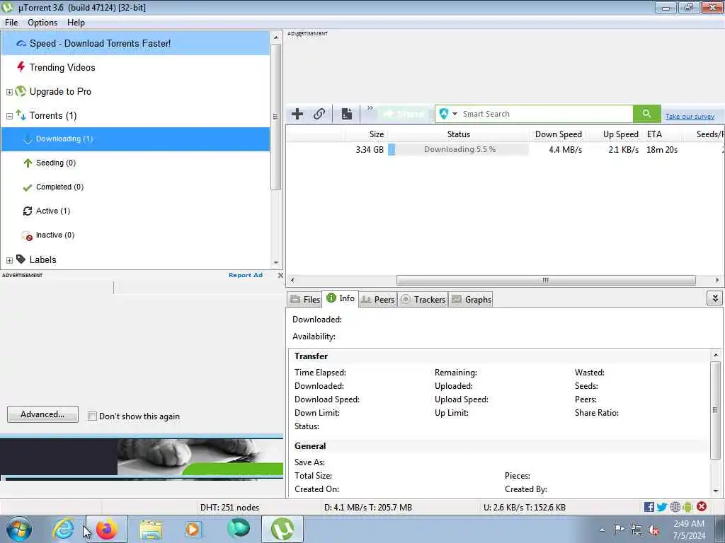Image resolution: width=725 pixels, height=543 pixels.
Task: Open Firefox from the taskbar
Action: click(107, 529)
